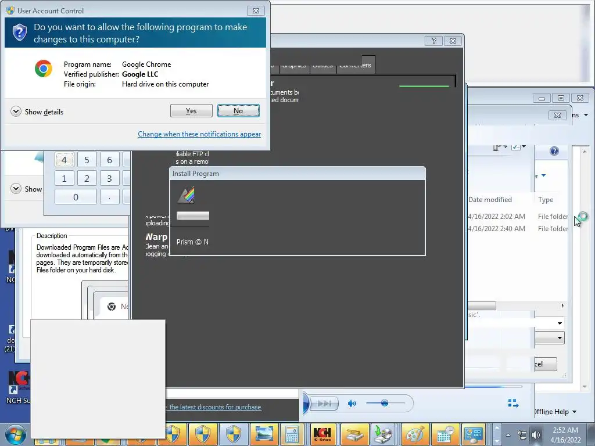
Task: Open the lower file type dropdown above Cancel
Action: tap(560, 337)
